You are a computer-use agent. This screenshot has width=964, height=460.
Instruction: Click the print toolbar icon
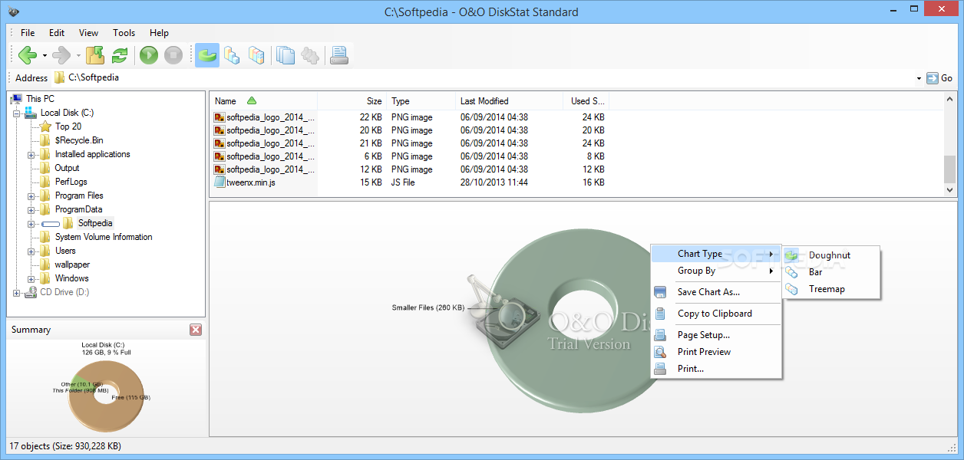tap(339, 55)
